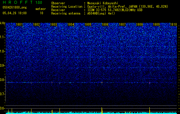Click the 0.6 kHz axis label
The width and height of the screenshot is (180, 114).
click(x=2, y=108)
